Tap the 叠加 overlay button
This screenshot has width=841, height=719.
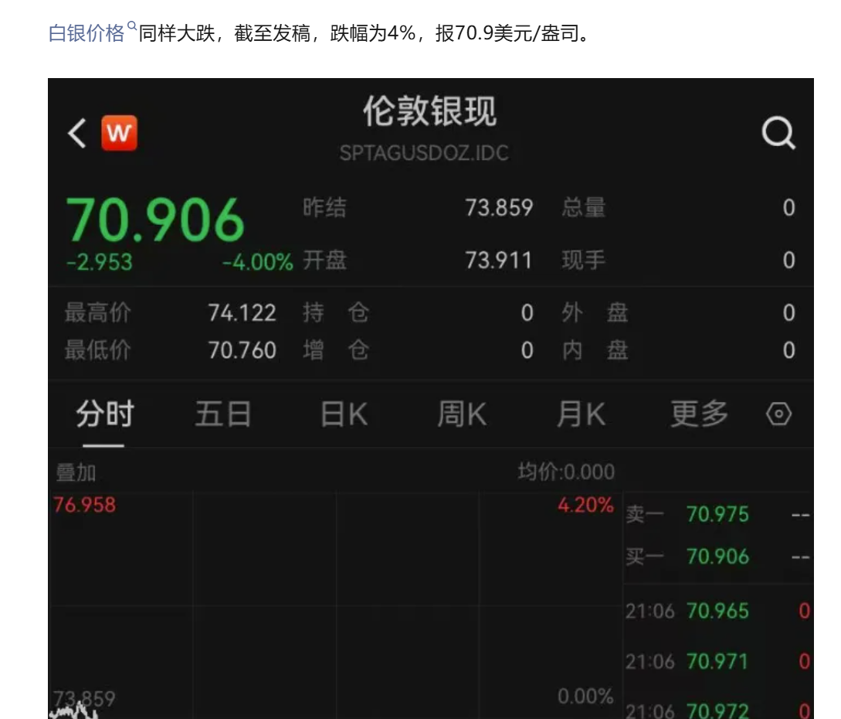coord(76,473)
